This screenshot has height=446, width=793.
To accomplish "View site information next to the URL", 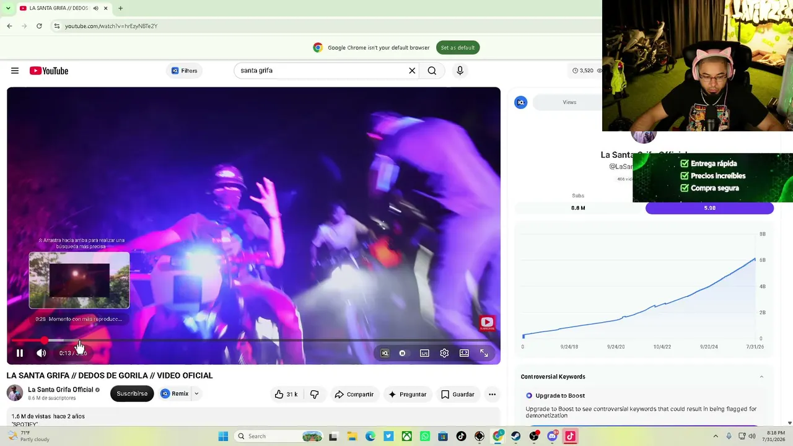I will pyautogui.click(x=57, y=26).
